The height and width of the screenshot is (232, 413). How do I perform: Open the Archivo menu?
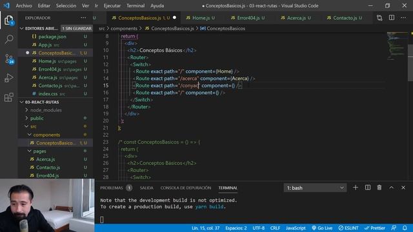(24, 6)
